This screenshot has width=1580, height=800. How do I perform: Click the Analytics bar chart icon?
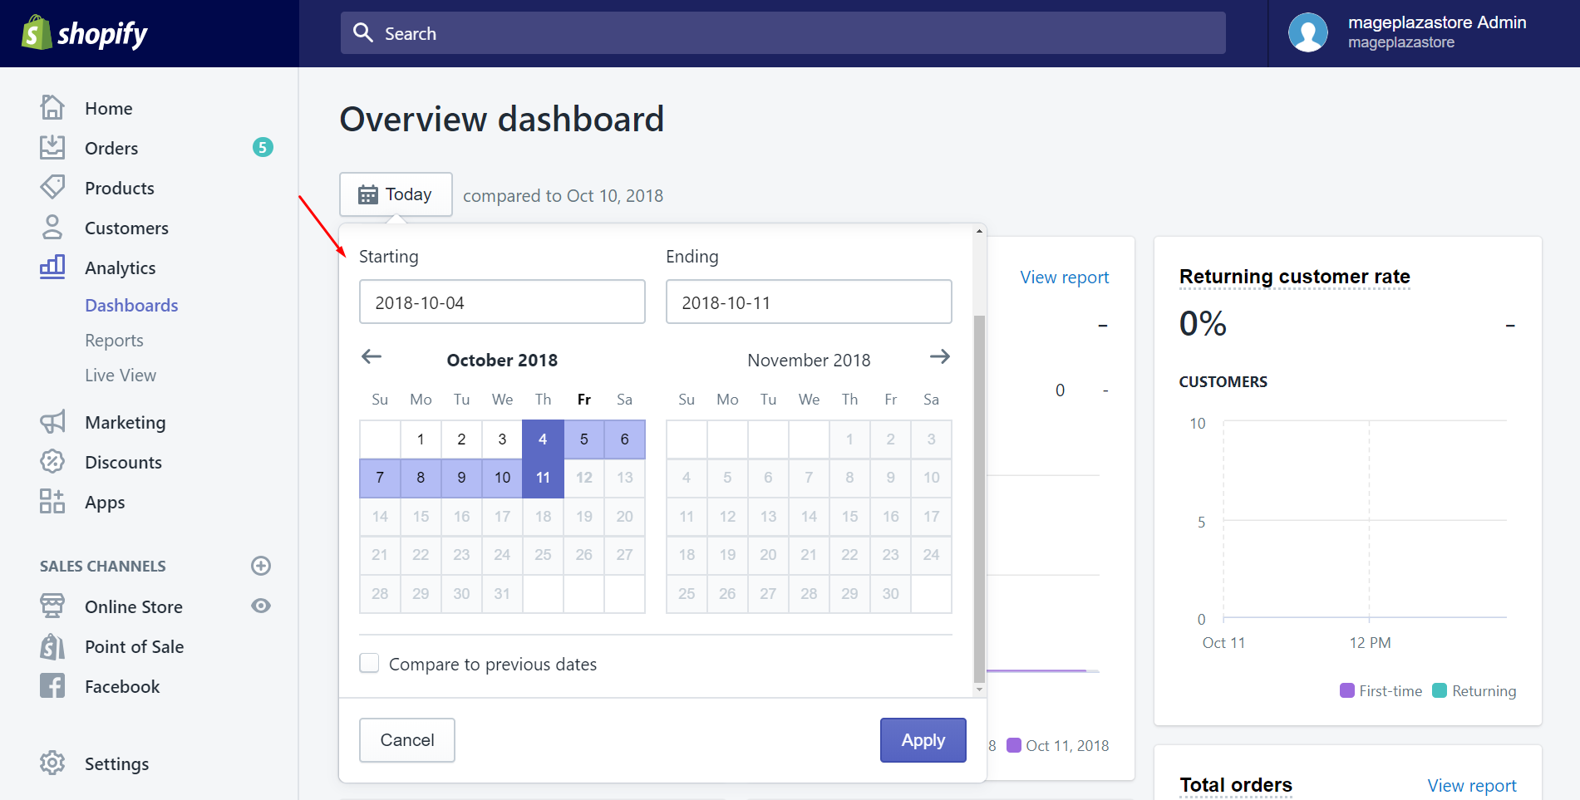(x=52, y=267)
